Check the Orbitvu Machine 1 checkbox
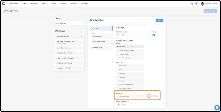This screenshot has height=112, width=221. [118, 96]
